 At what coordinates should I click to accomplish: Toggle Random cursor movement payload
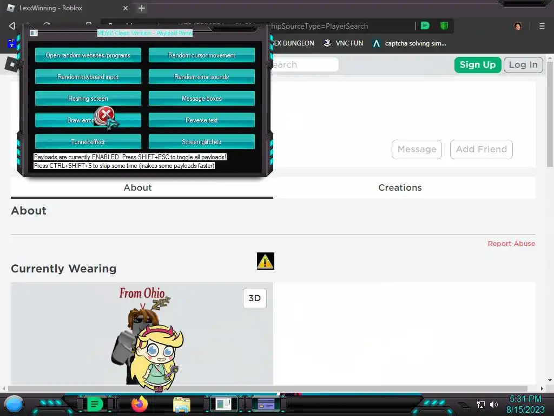point(202,55)
